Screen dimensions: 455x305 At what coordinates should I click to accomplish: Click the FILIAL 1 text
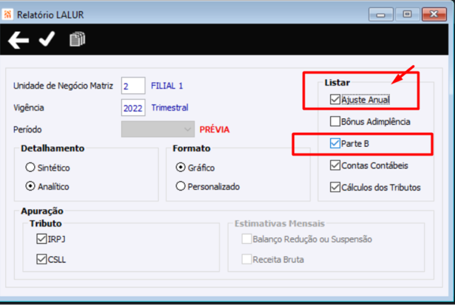(167, 86)
